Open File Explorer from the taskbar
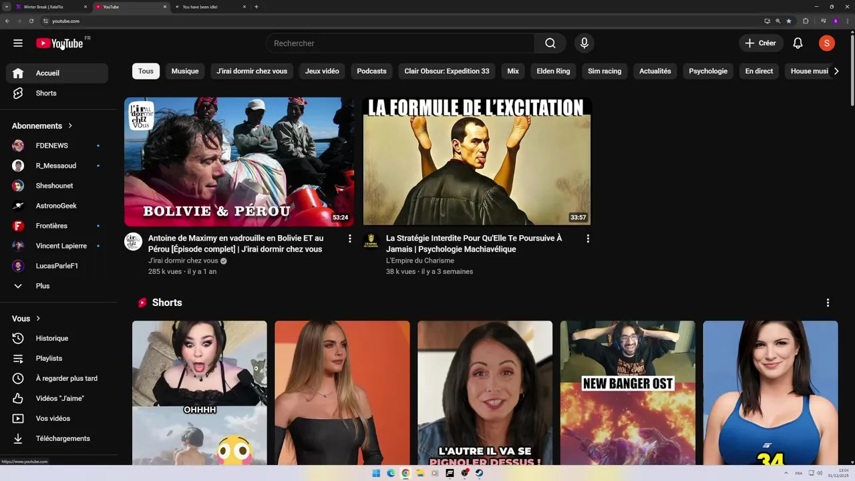 tap(420, 473)
